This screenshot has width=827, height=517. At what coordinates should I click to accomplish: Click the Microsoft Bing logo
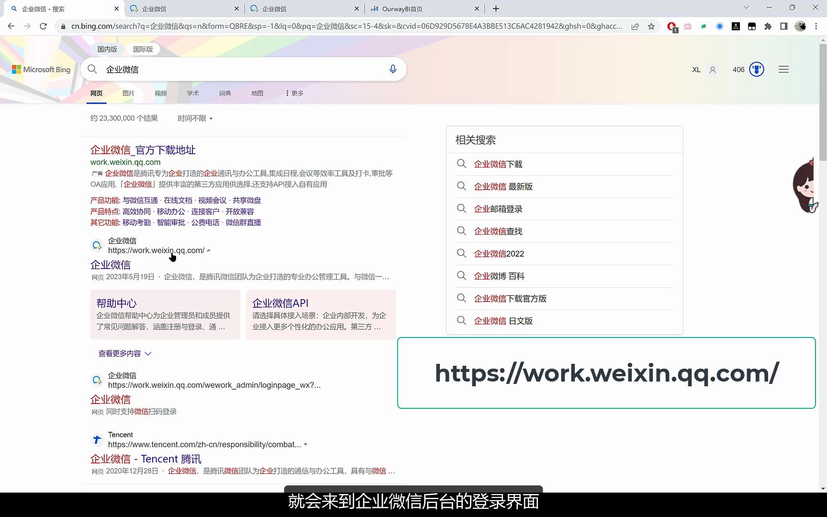pyautogui.click(x=40, y=69)
